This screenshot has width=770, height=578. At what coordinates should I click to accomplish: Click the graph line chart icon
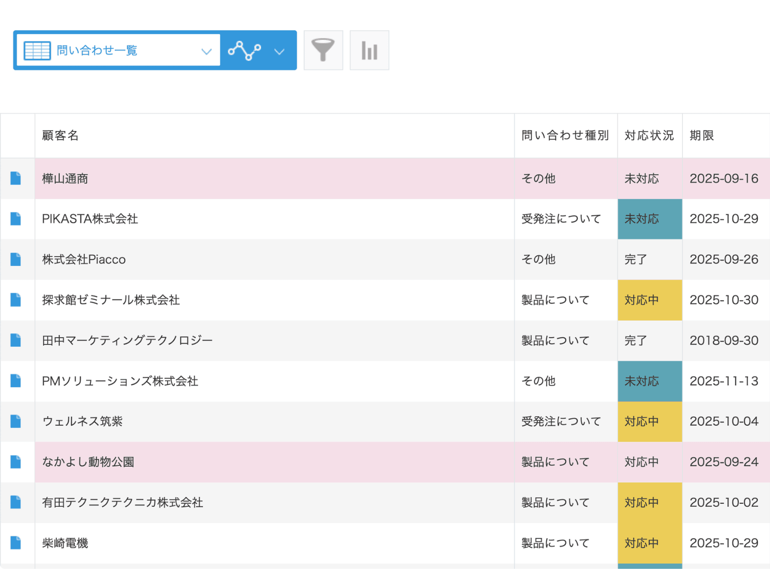(x=244, y=51)
